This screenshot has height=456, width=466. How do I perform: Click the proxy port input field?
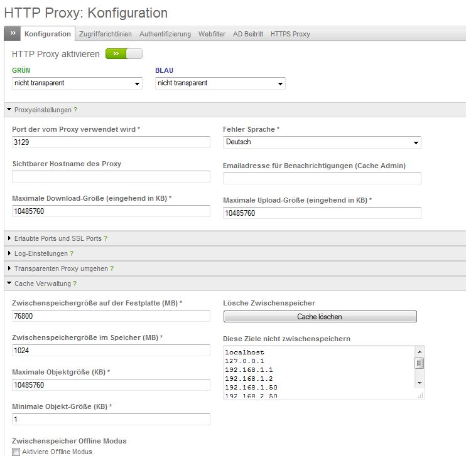click(111, 142)
